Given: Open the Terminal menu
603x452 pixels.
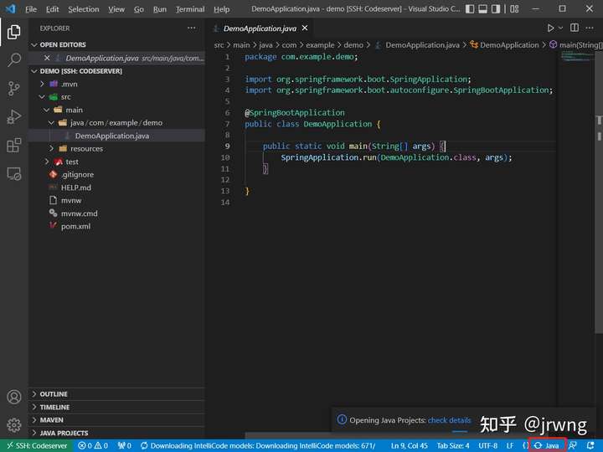Looking at the screenshot, I should tap(190, 9).
